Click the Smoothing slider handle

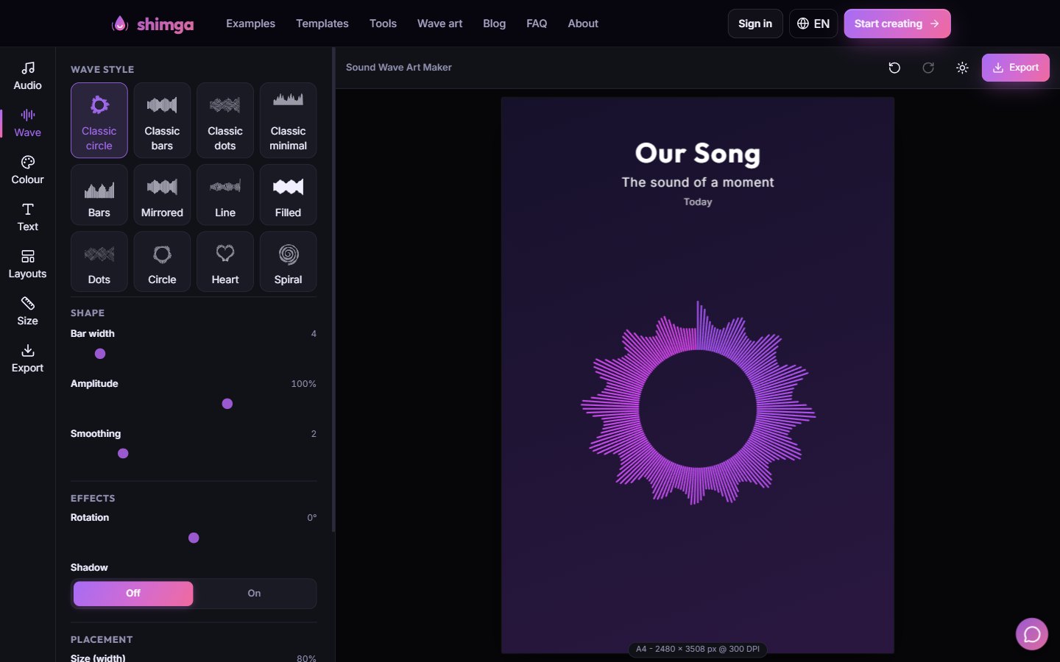pos(123,454)
